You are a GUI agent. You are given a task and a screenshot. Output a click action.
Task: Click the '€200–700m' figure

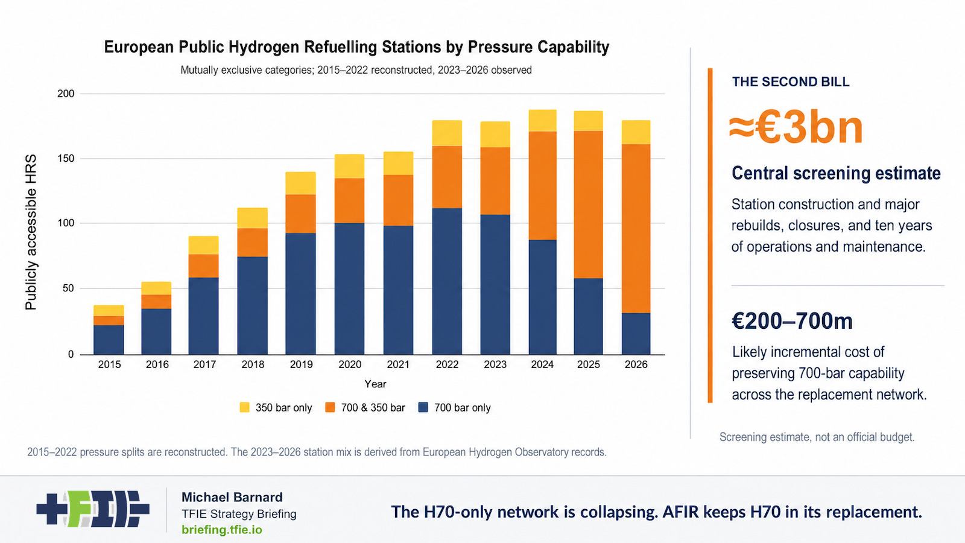[x=792, y=321]
